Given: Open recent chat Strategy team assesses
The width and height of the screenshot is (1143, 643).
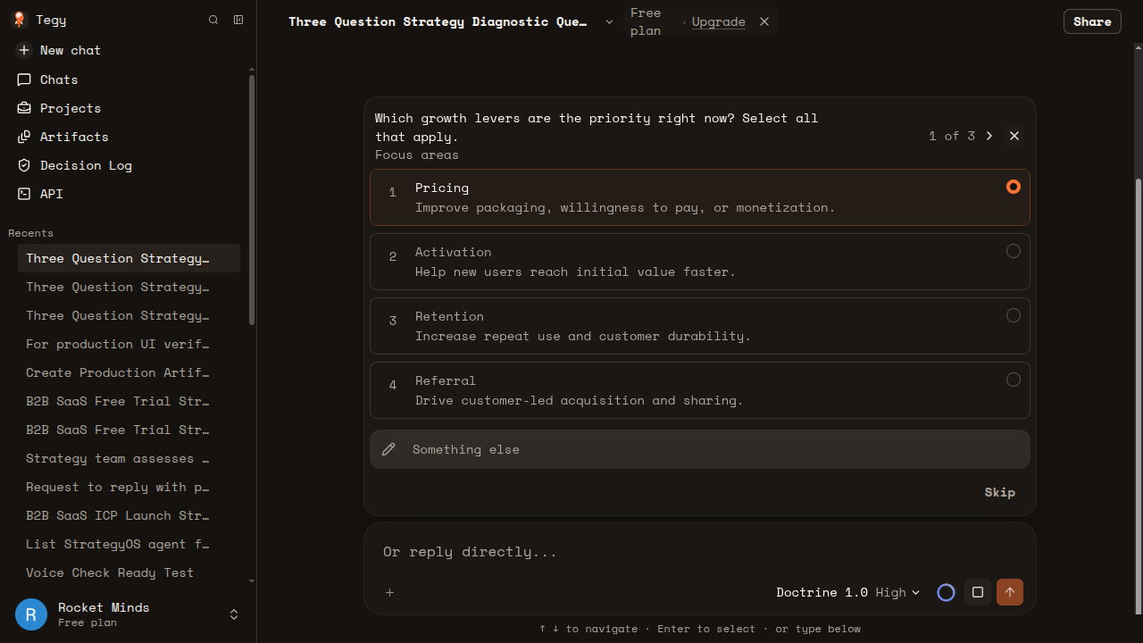Looking at the screenshot, I should pos(129,458).
